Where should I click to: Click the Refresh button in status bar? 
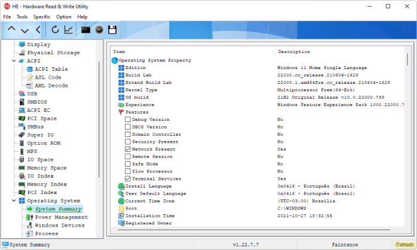[404, 245]
